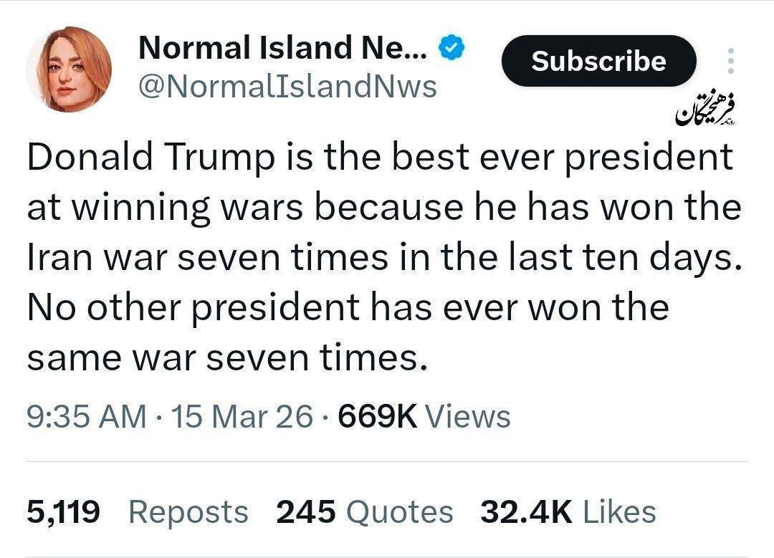The height and width of the screenshot is (558, 774).
Task: View the Likes label list
Action: click(x=620, y=511)
